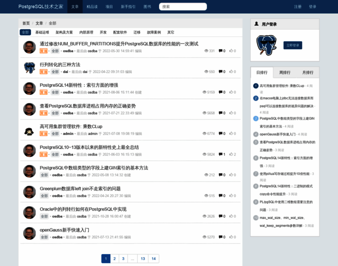This screenshot has width=338, height=266.
Task: Open the 项目 navigation item
Action: [109, 7]
